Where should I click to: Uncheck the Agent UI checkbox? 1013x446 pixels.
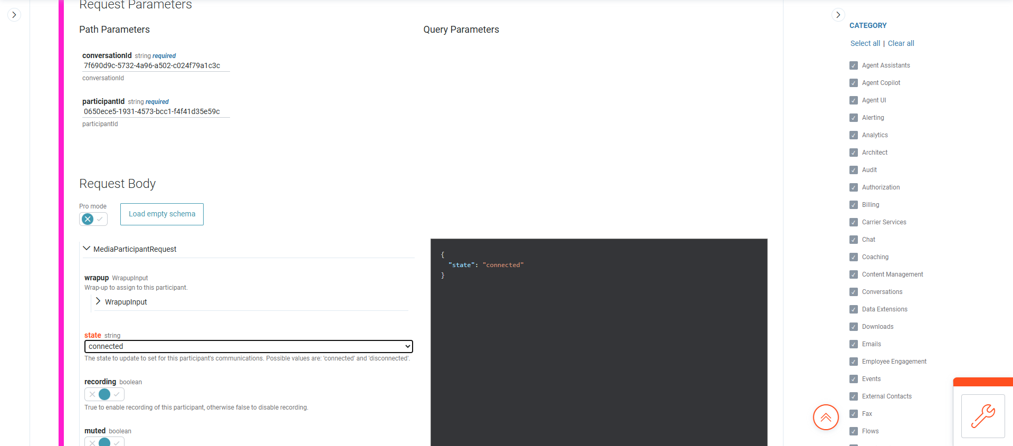854,100
